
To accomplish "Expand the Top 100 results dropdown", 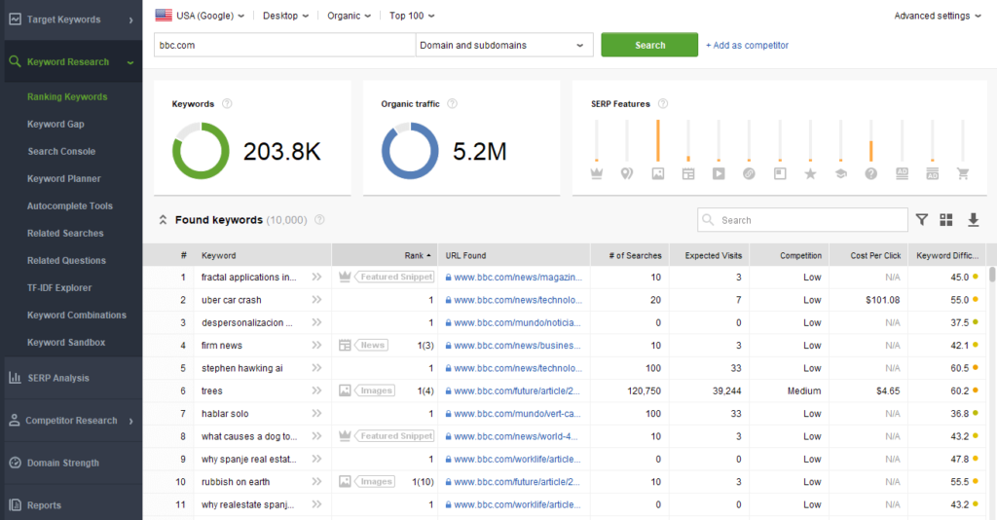I will tap(411, 16).
